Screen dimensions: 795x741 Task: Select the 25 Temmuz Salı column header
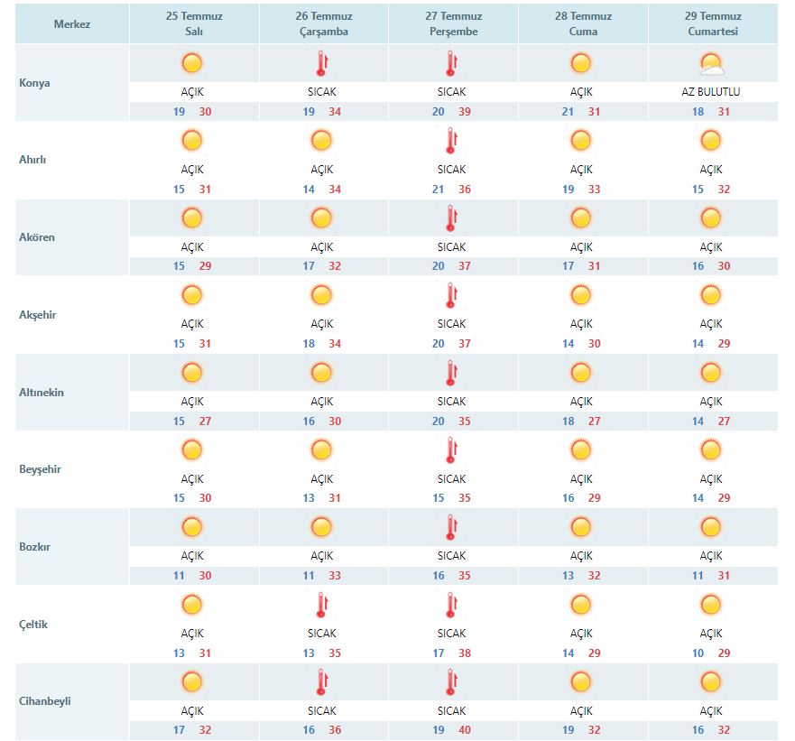[194, 23]
